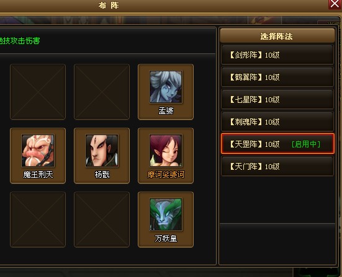Choose the 【剑形阵】 10级 formation
The width and height of the screenshot is (342, 277).
pos(277,55)
